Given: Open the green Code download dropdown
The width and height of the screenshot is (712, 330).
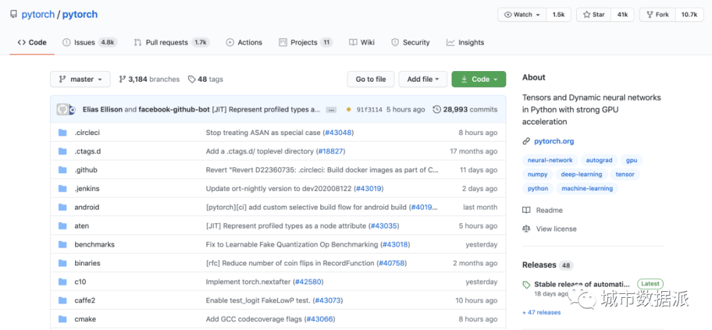Looking at the screenshot, I should pos(479,79).
